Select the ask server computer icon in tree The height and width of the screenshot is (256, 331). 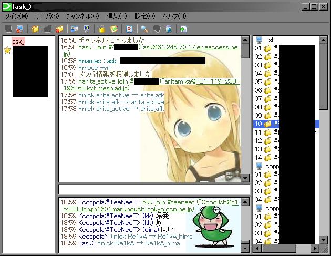click(259, 40)
